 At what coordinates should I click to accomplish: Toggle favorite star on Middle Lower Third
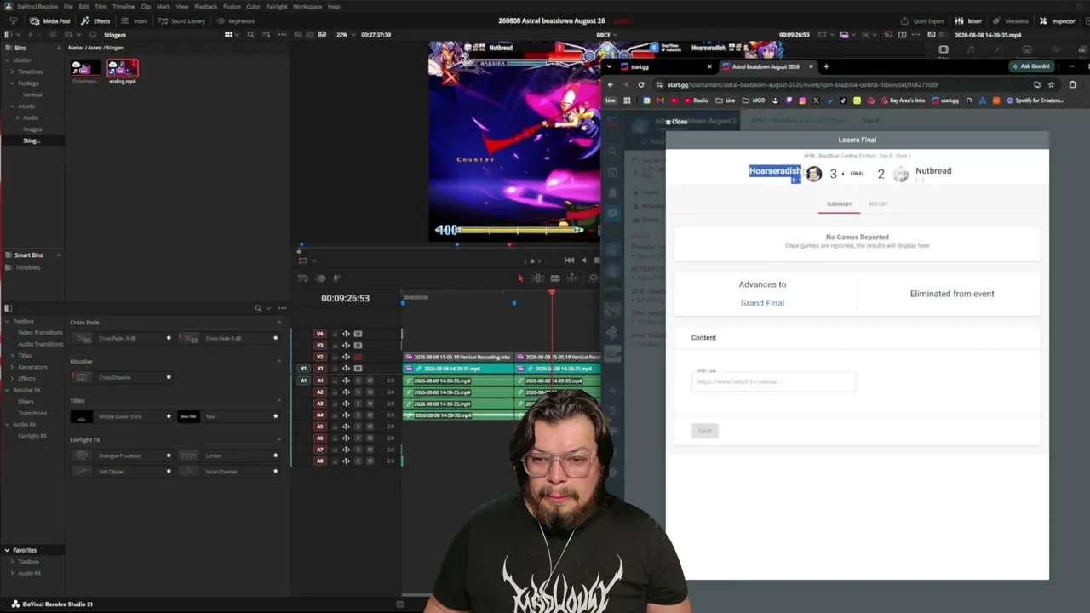pyautogui.click(x=169, y=416)
